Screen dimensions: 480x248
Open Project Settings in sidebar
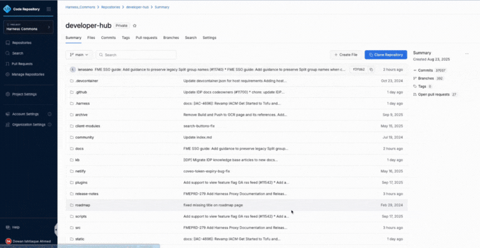pyautogui.click(x=24, y=94)
